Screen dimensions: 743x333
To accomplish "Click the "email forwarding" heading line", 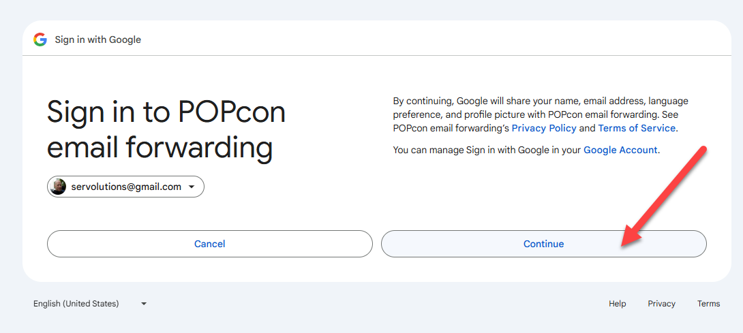I will pyautogui.click(x=160, y=147).
